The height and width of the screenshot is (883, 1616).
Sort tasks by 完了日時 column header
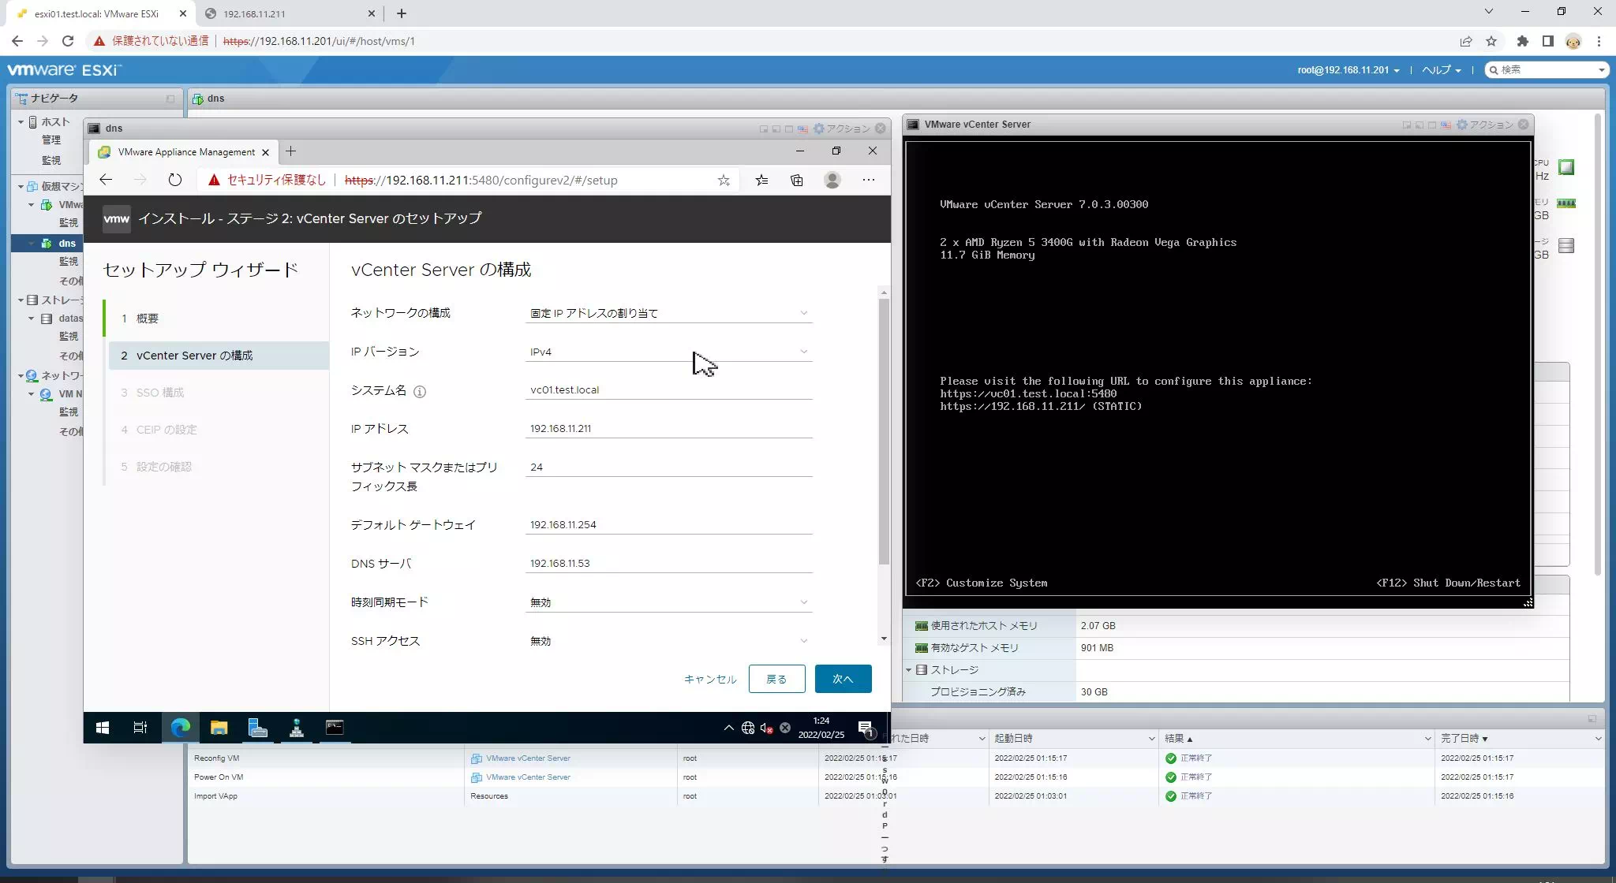[x=1520, y=739]
